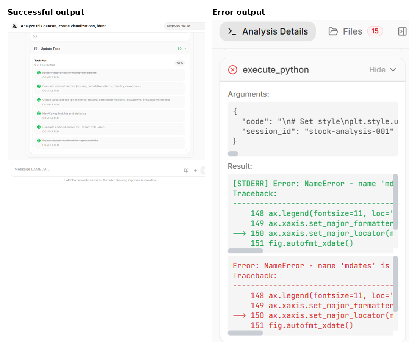
Task: Click the Update Todo checklist icon
Action: pyautogui.click(x=36, y=49)
